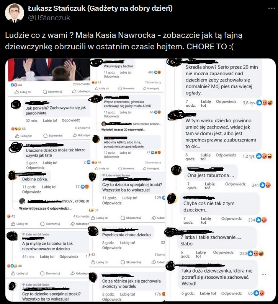Click Skomentuj icon beside 23 komentarze post
Viewport: 278px width, 304px height.
tap(52, 92)
